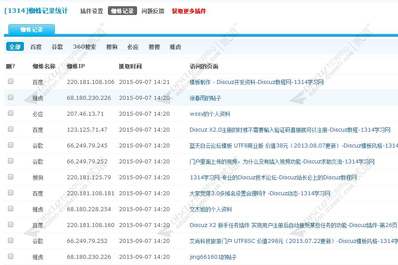
Task: Open 1314学习网-专业的Discuz技术论坛 link
Action: pyautogui.click(x=273, y=178)
